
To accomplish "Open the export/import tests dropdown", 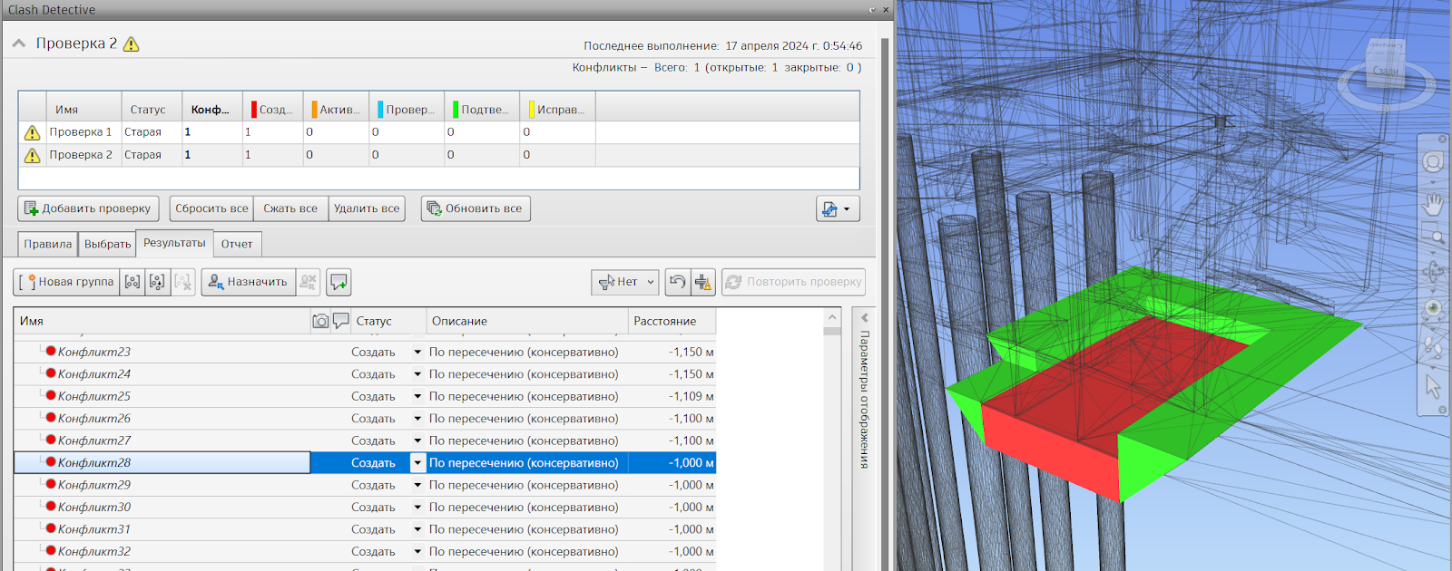I will click(x=838, y=208).
